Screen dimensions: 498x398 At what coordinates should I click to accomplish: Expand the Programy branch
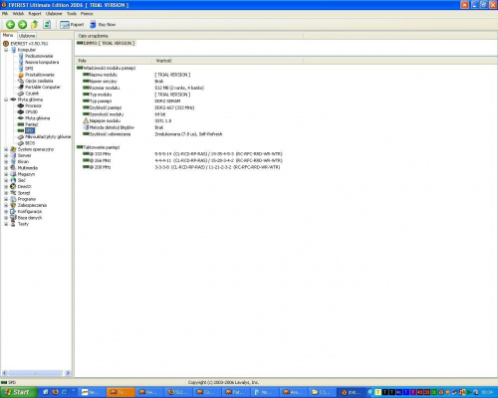coord(6,199)
